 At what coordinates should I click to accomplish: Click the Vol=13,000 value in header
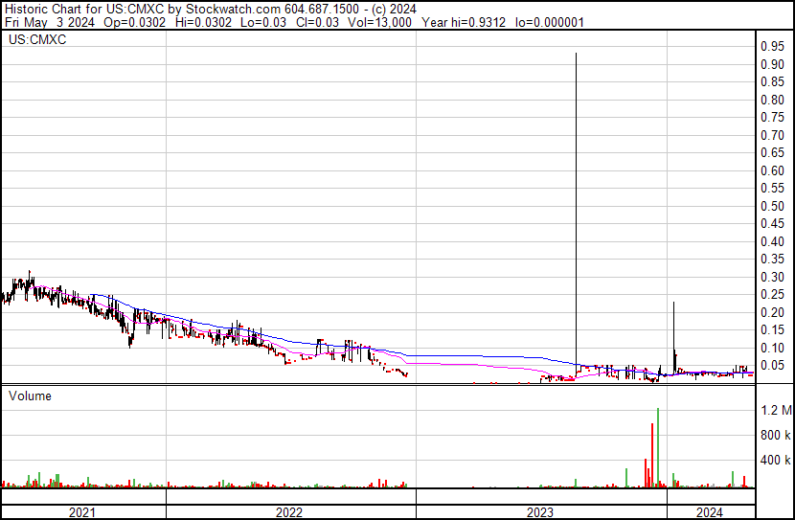[379, 22]
